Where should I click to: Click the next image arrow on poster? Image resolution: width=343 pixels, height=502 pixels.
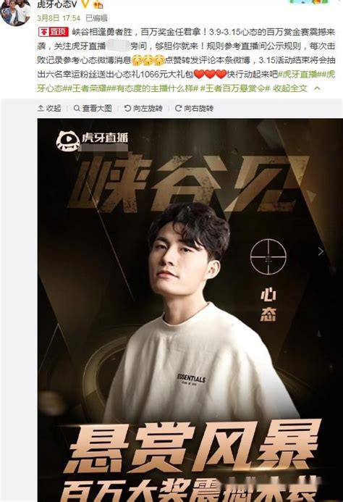[321, 251]
